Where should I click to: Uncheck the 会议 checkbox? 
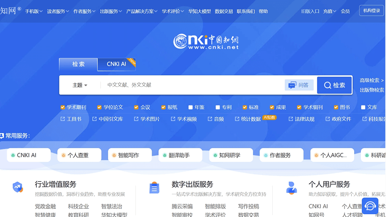pyautogui.click(x=136, y=107)
